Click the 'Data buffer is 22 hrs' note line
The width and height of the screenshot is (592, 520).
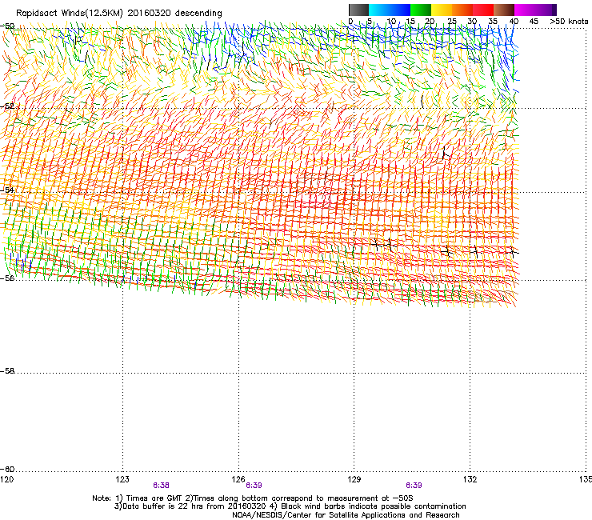(x=290, y=506)
